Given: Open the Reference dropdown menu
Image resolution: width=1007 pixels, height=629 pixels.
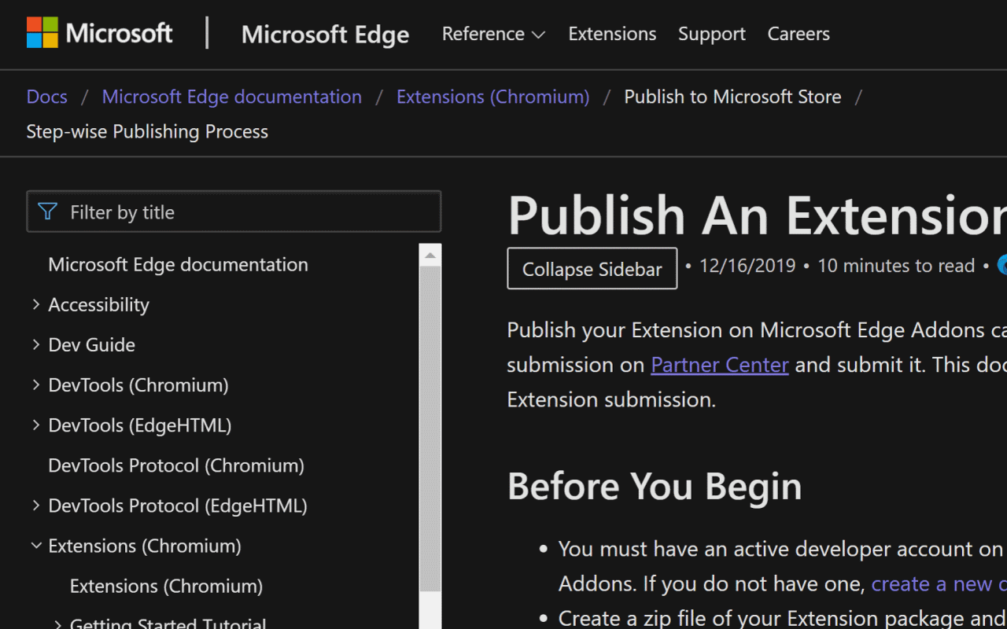Looking at the screenshot, I should coord(493,34).
